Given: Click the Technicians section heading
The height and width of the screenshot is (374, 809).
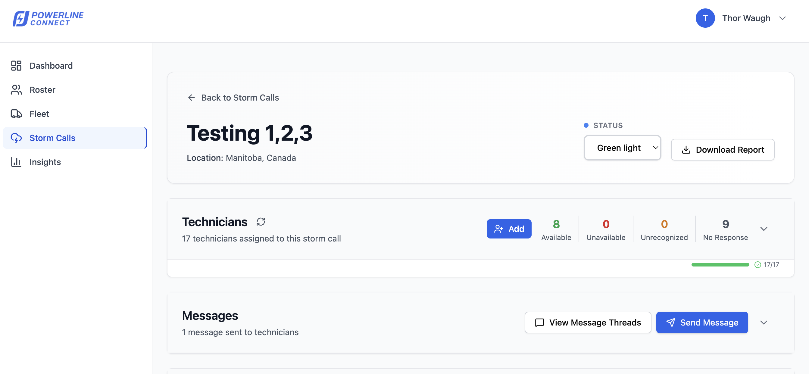Looking at the screenshot, I should point(215,222).
